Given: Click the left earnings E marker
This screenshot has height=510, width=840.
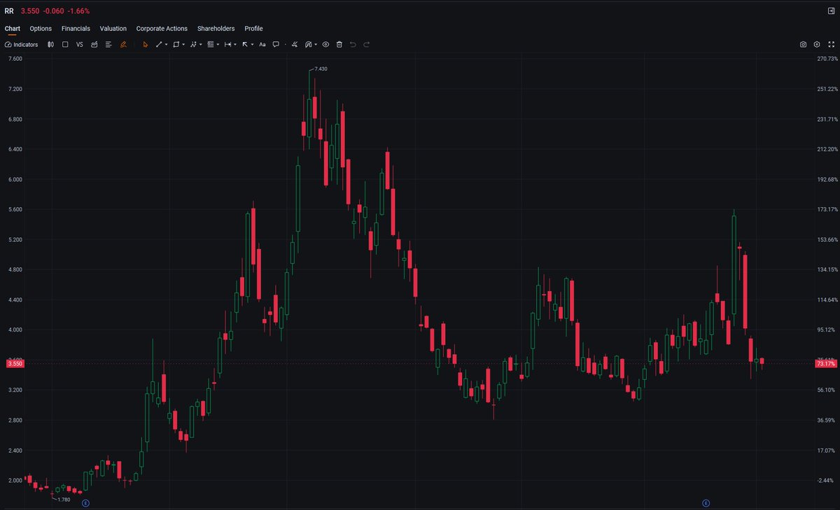Looking at the screenshot, I should 85,503.
